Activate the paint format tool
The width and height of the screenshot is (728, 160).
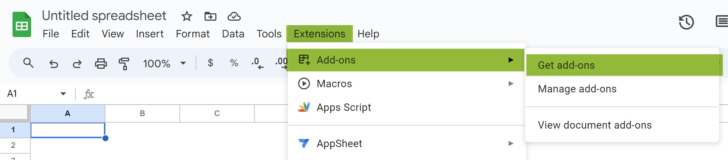(124, 64)
